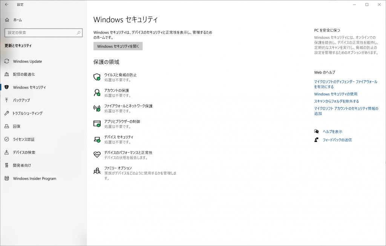Open 開発者向け settings

[x=22, y=165]
